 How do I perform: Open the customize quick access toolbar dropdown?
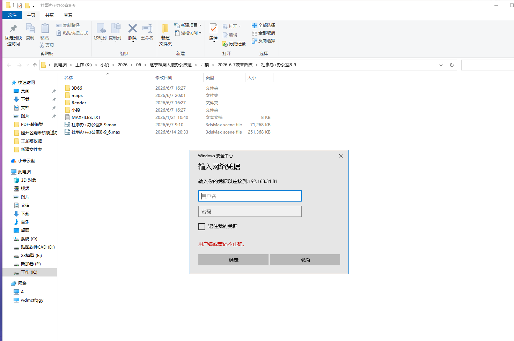pyautogui.click(x=34, y=6)
